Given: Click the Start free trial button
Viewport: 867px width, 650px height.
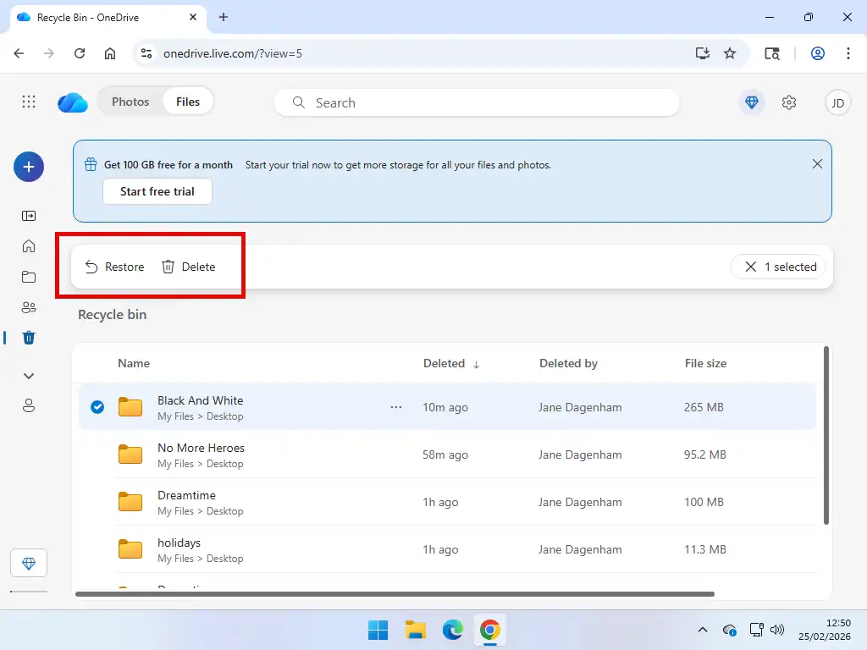Looking at the screenshot, I should [x=157, y=191].
